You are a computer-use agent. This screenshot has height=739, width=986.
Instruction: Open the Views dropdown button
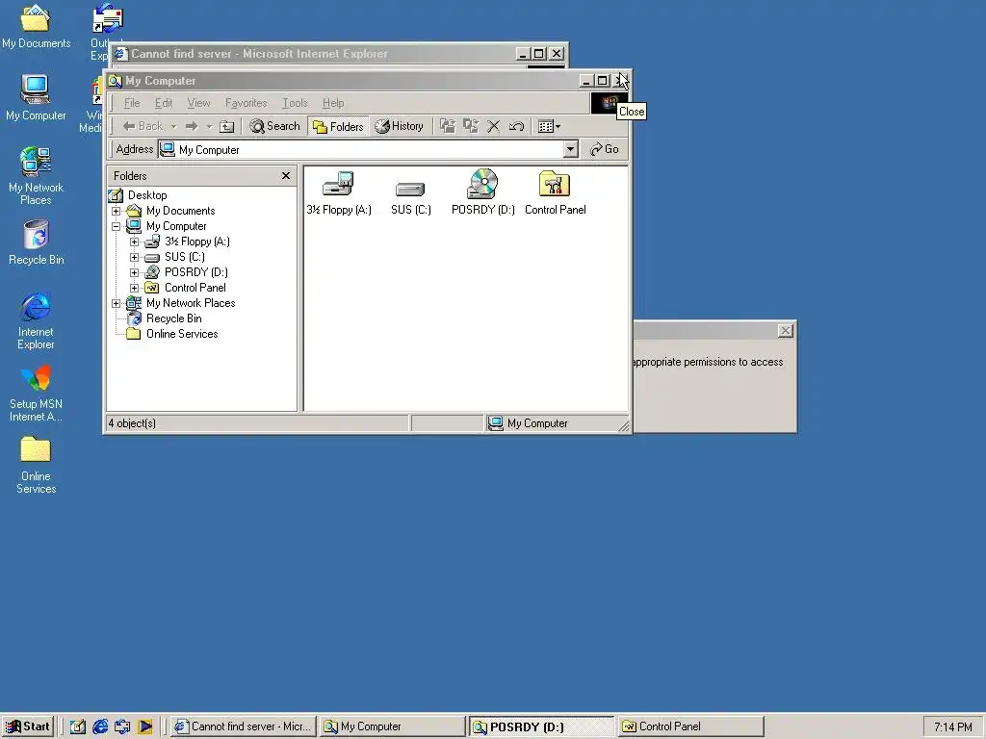pyautogui.click(x=549, y=126)
